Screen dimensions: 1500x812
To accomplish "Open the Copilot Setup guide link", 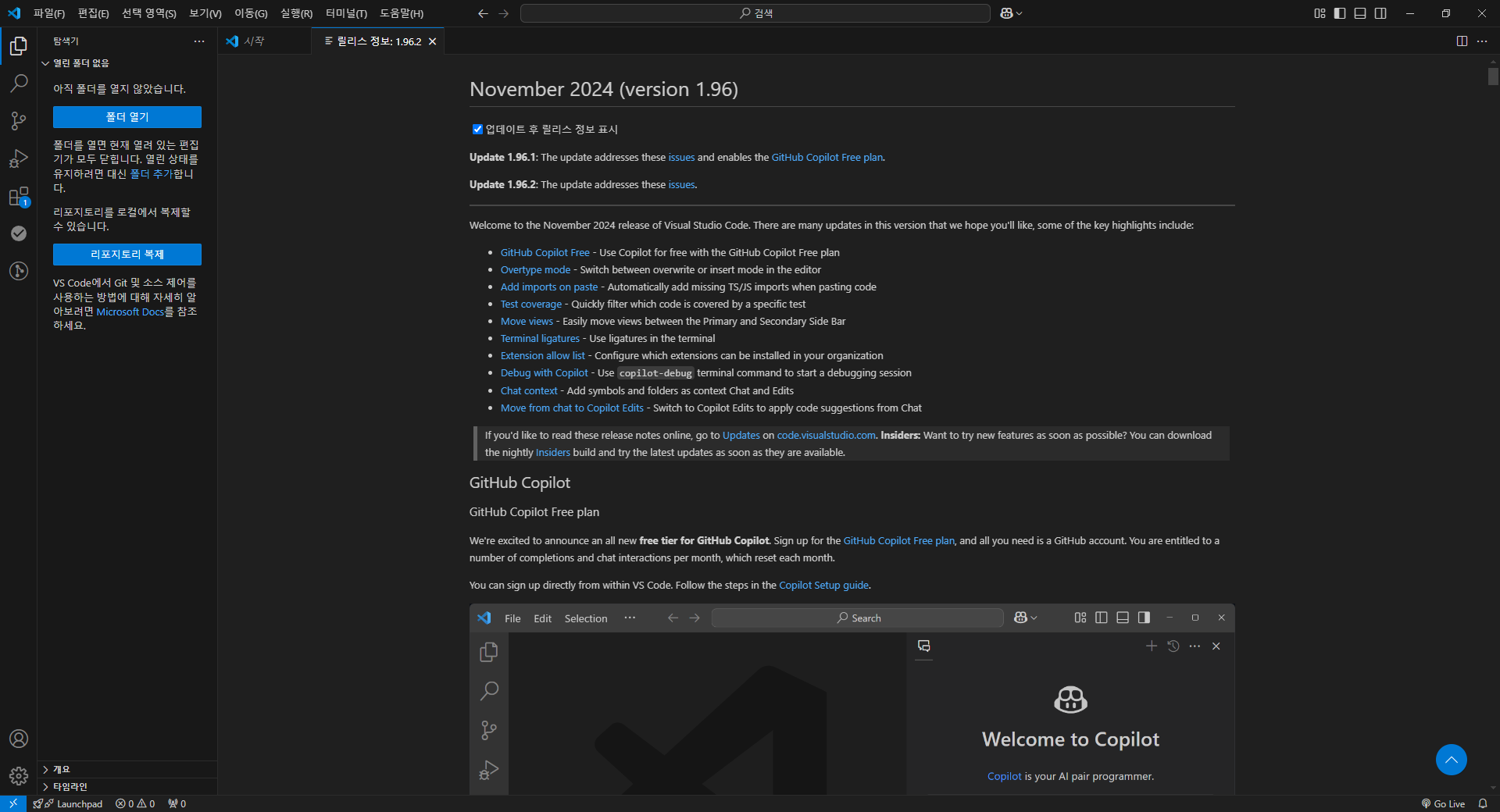I will (x=823, y=586).
